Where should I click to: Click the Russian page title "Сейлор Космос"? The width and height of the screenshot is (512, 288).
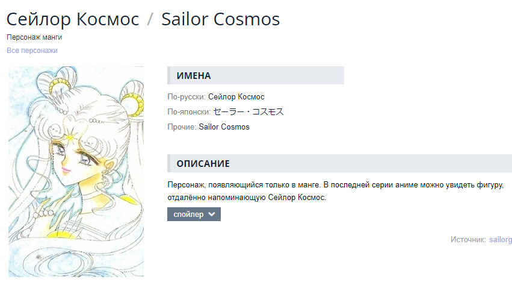[x=73, y=19]
